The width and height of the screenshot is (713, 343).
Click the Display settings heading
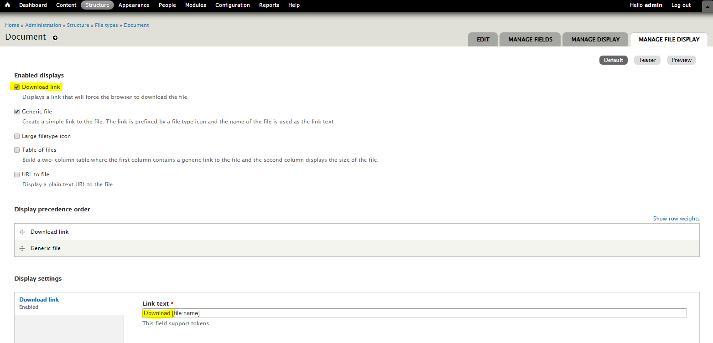tap(38, 279)
